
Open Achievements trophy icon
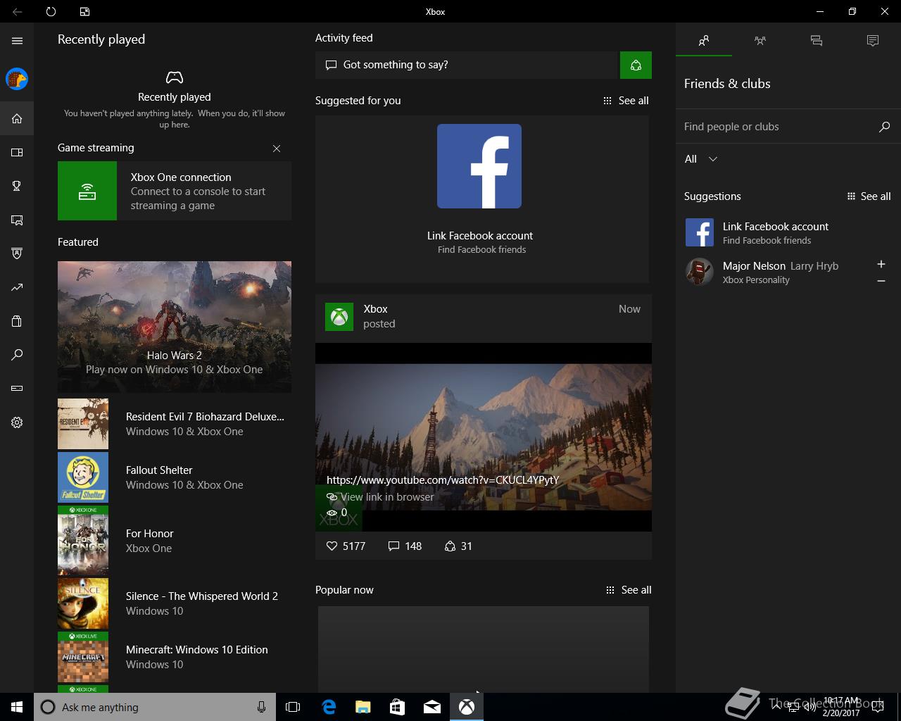click(x=17, y=186)
